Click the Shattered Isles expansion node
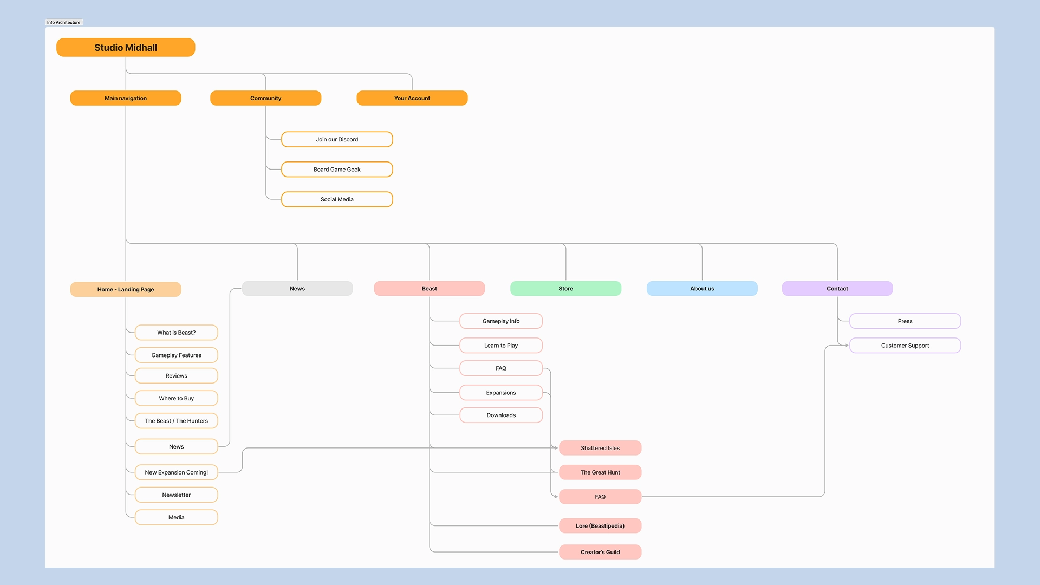 [x=600, y=448]
